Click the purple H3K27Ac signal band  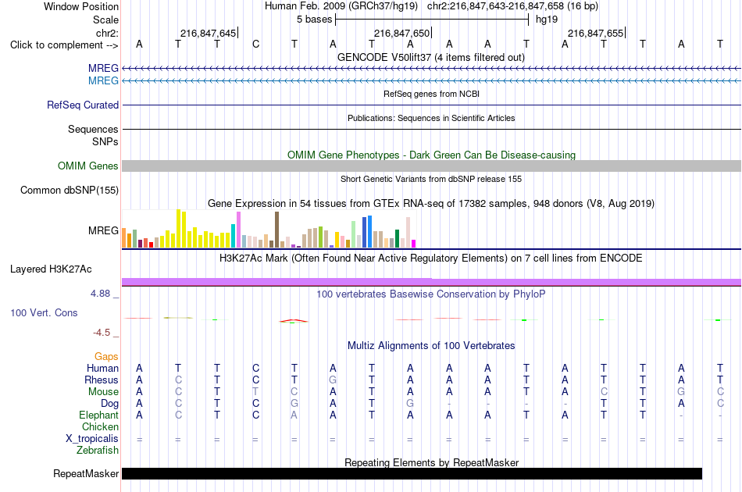431,282
